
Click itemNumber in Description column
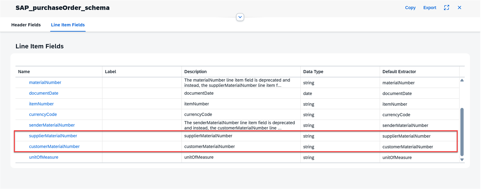coord(196,104)
